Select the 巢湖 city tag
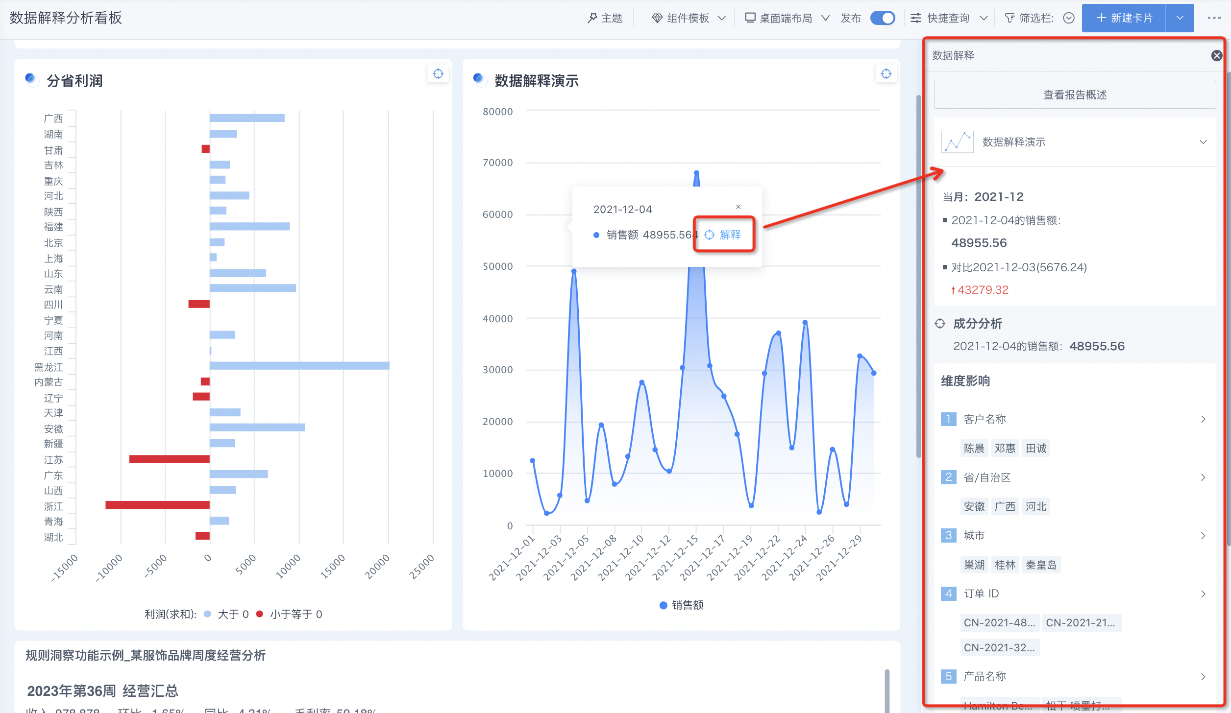This screenshot has height=713, width=1231. click(x=974, y=565)
